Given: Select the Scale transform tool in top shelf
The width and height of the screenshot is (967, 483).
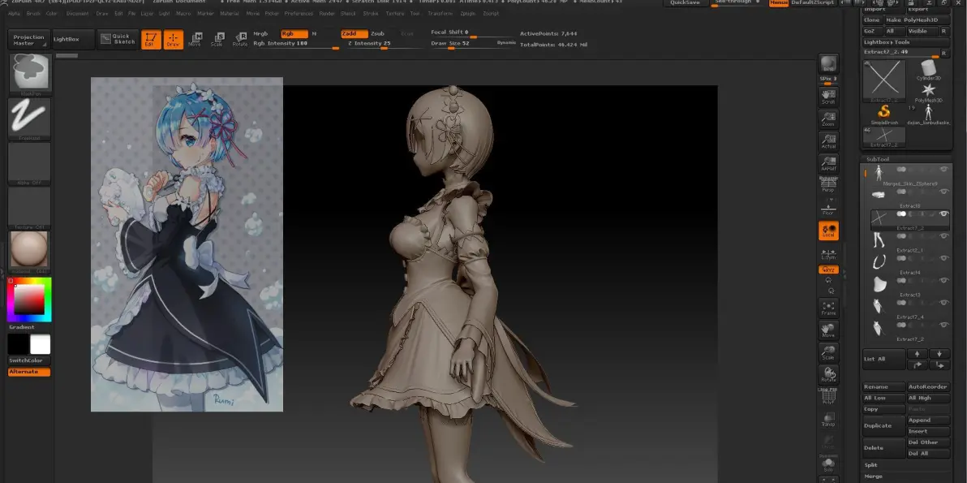Looking at the screenshot, I should (x=217, y=40).
